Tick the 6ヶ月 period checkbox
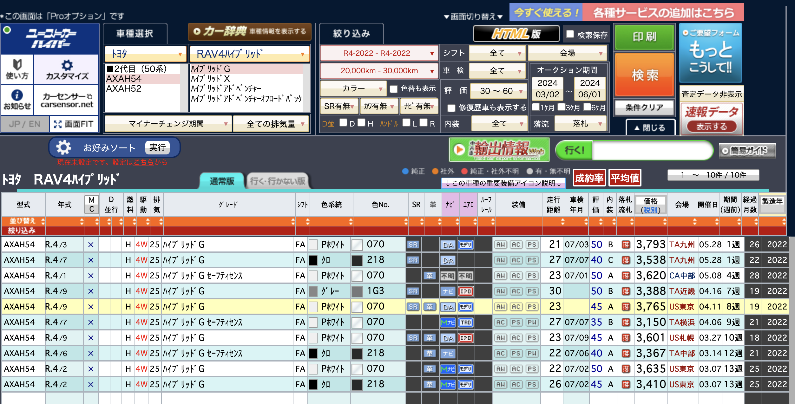 click(x=587, y=107)
